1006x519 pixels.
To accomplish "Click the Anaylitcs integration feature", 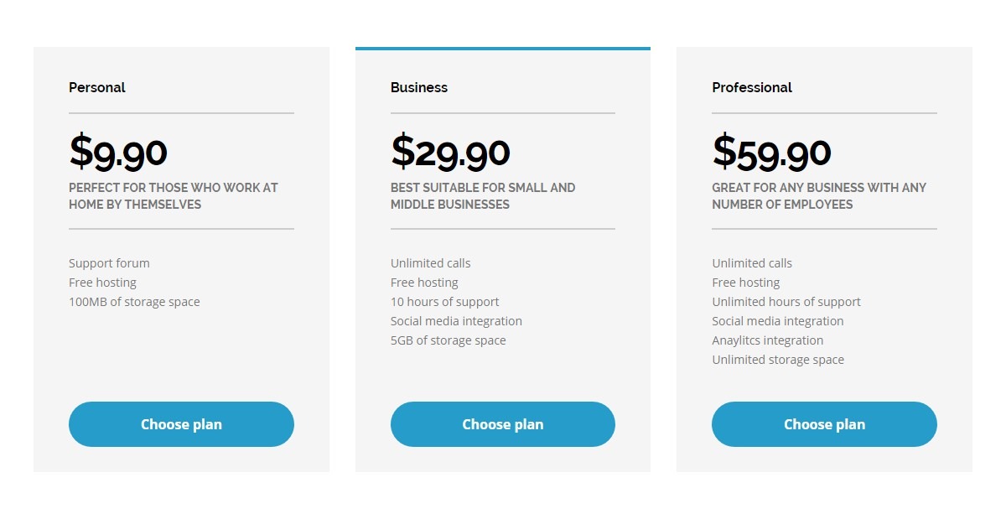I will 767,340.
